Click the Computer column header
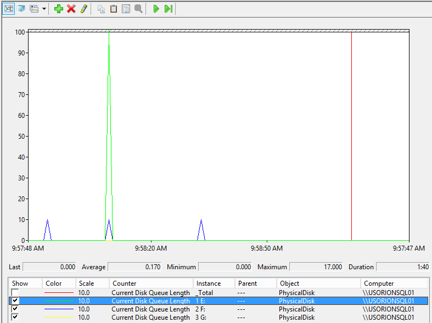 click(x=394, y=284)
